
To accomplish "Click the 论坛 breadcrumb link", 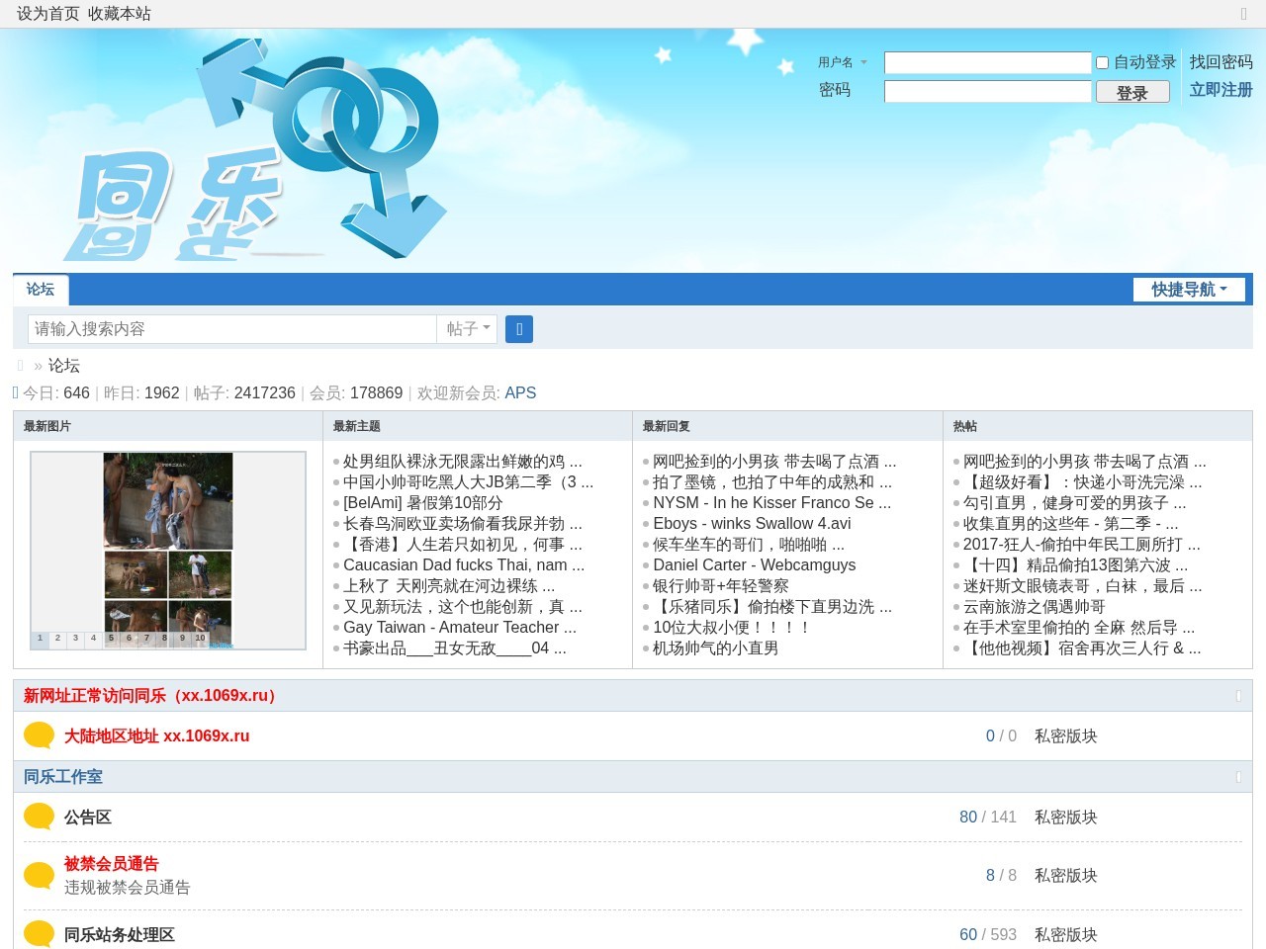I will [64, 366].
